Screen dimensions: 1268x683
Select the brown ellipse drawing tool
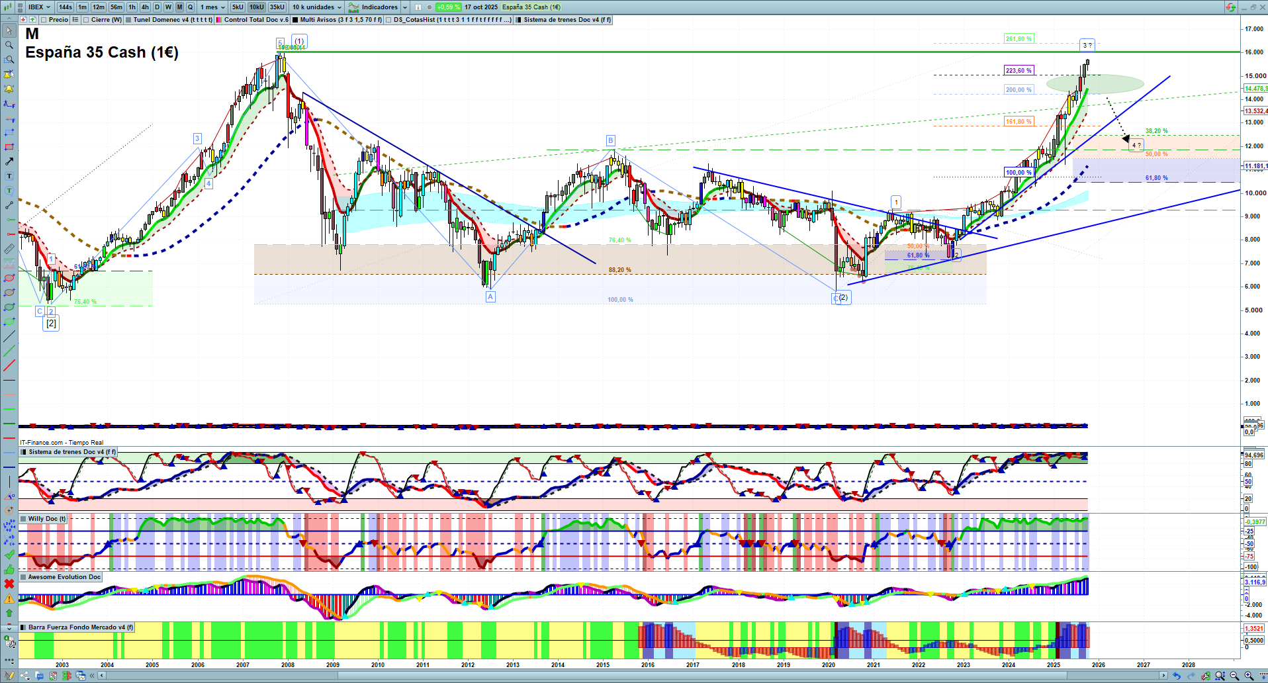coord(9,293)
